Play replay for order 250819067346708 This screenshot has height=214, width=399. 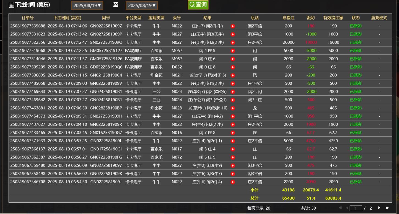point(233,182)
